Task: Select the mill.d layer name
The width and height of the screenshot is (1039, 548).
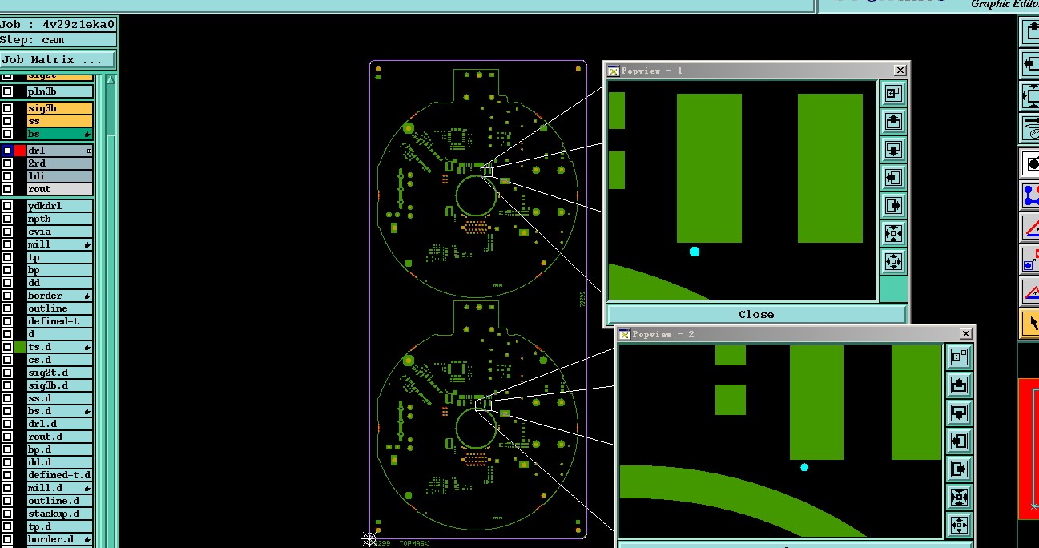Action: pos(60,488)
